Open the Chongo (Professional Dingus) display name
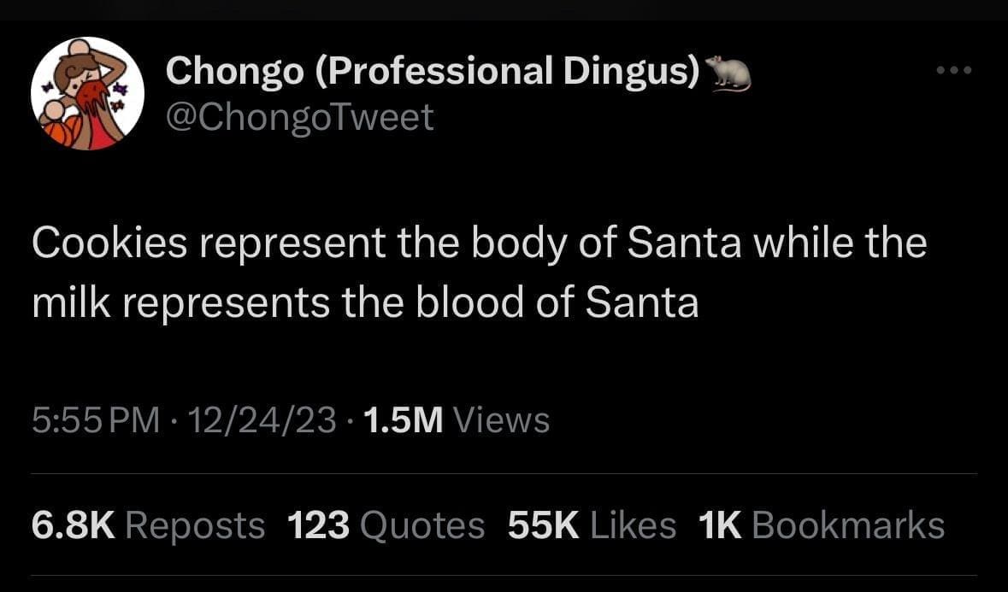 click(433, 72)
